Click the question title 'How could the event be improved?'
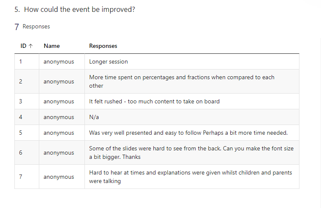The width and height of the screenshot is (321, 208). pyautogui.click(x=79, y=9)
